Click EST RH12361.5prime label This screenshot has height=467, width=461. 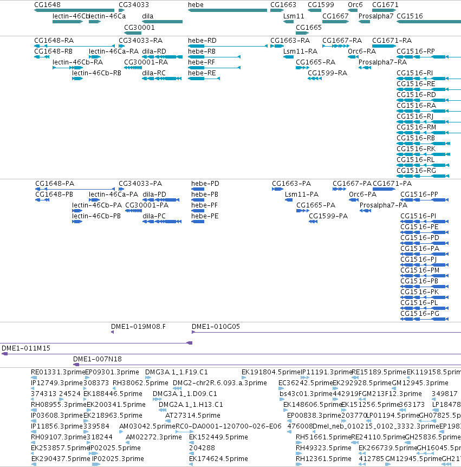[x=323, y=459]
